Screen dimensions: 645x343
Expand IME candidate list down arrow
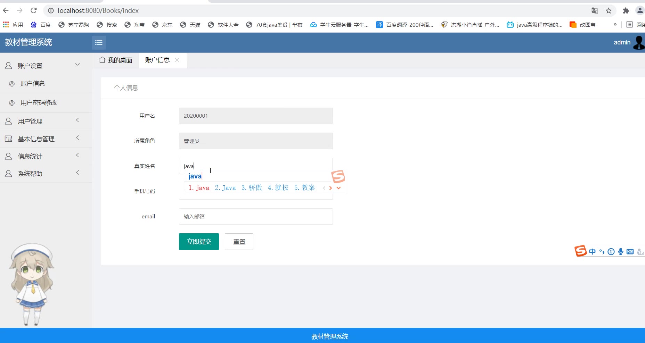click(338, 188)
